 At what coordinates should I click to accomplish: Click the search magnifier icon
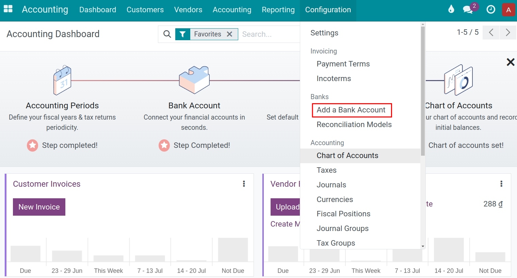click(167, 34)
